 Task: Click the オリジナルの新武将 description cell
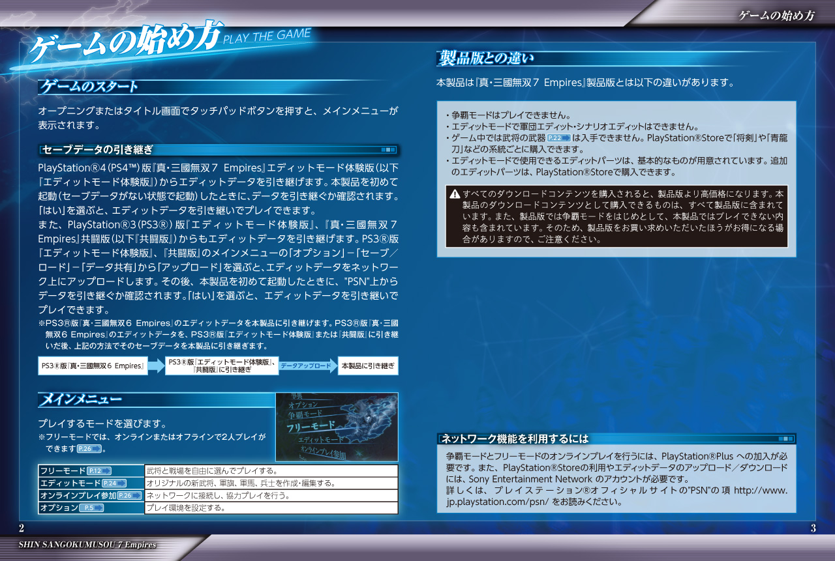[271, 483]
